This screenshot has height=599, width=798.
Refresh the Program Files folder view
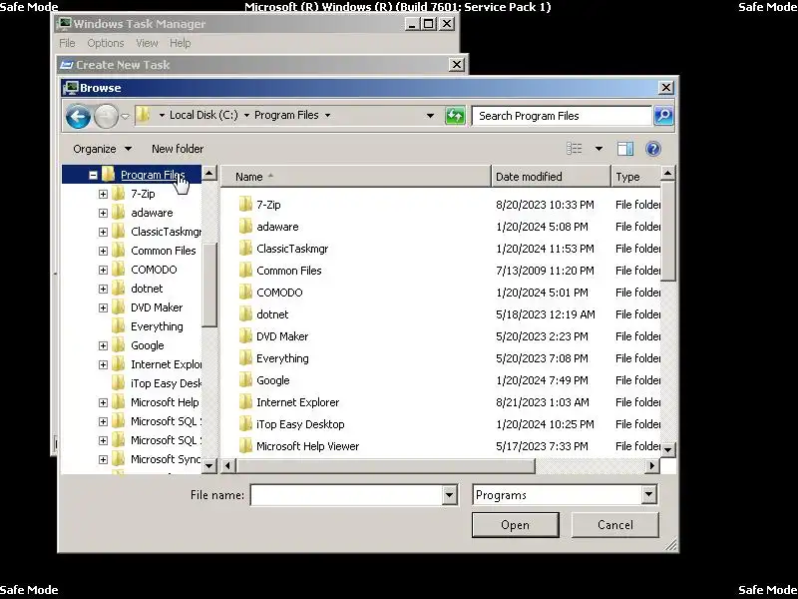(455, 116)
